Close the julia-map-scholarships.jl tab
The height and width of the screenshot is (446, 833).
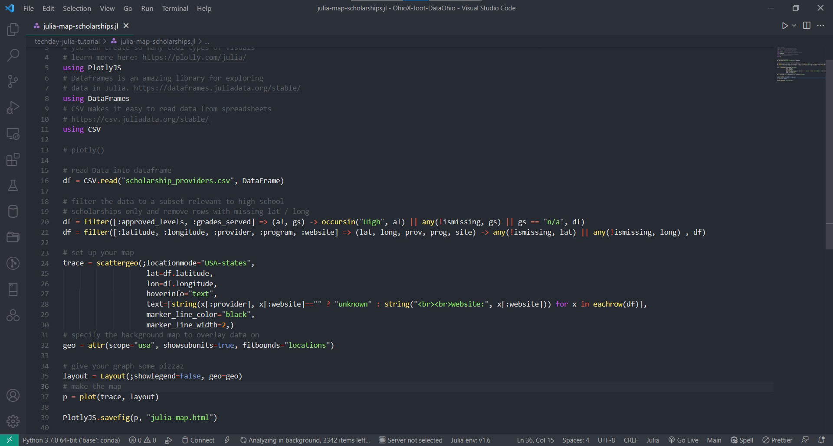(x=126, y=26)
